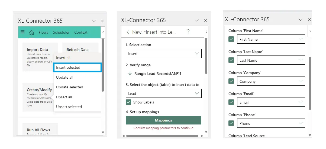
Task: Uncheck the Column 'Phone' checkbox
Action: click(231, 123)
